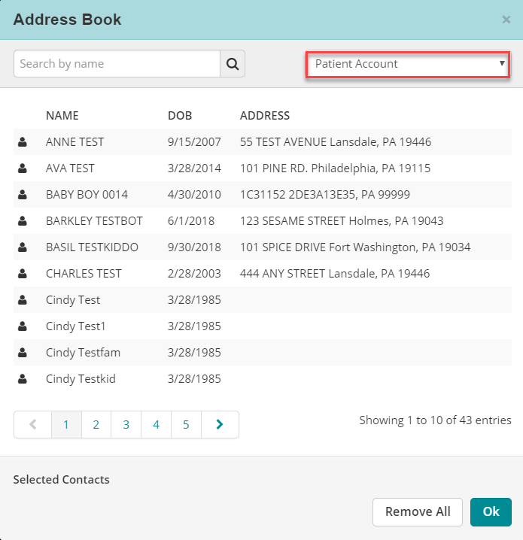This screenshot has height=540, width=523.
Task: Click the DOB 3/28/2014 cell
Action: [194, 168]
